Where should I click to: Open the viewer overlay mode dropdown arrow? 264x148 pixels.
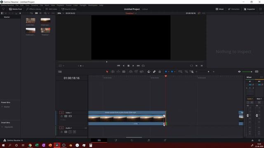click(x=64, y=66)
